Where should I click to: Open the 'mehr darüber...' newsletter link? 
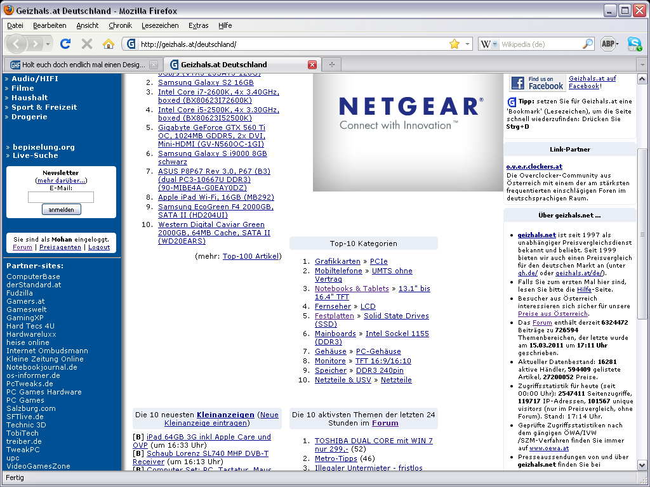(62, 181)
